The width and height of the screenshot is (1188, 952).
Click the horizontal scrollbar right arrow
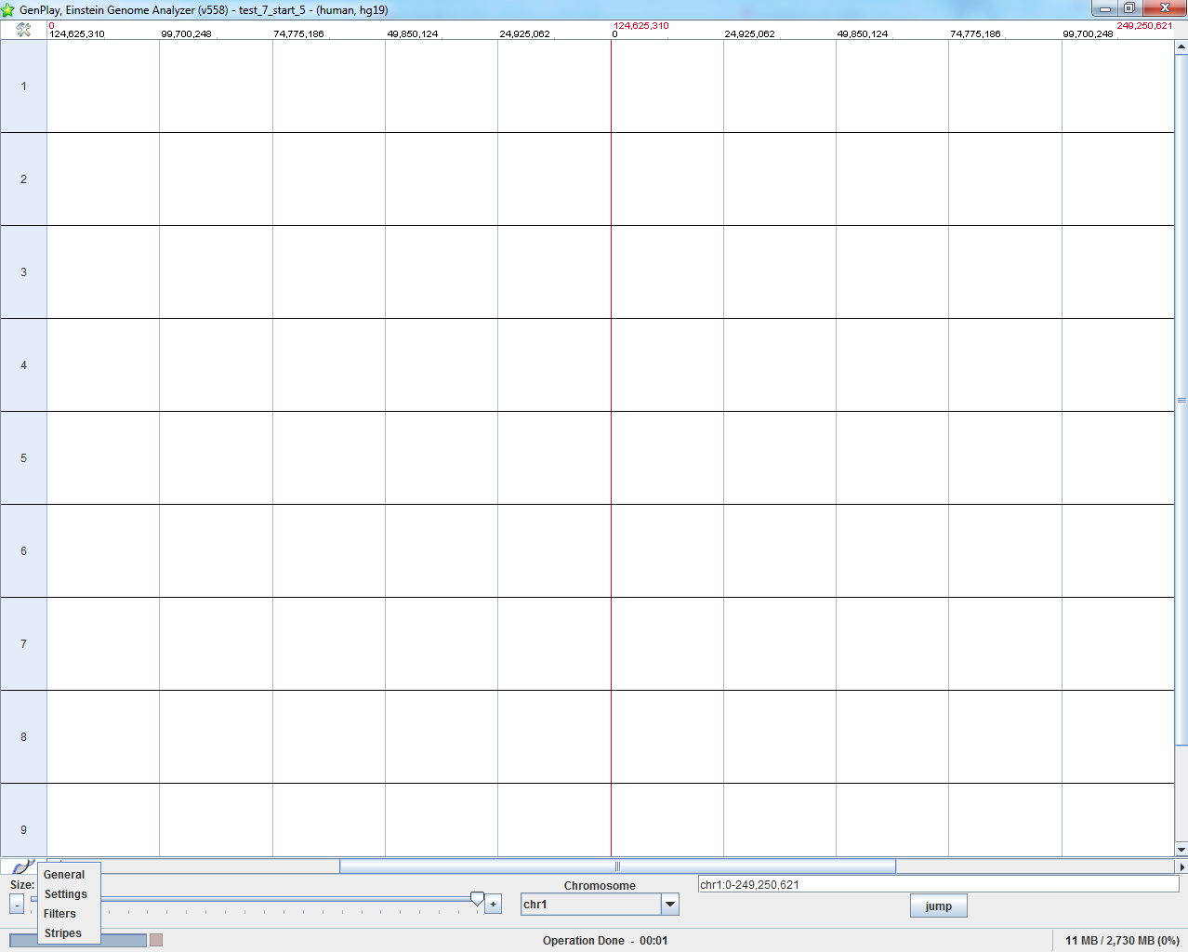tap(1181, 866)
